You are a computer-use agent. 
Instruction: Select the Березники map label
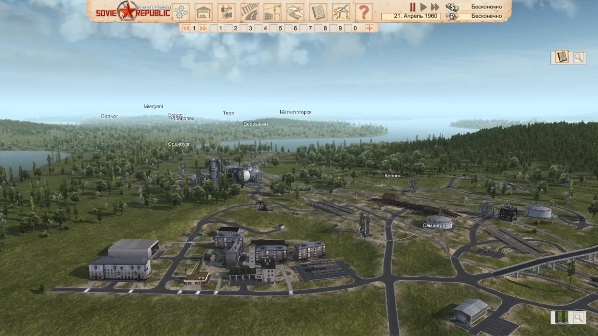pos(256,124)
